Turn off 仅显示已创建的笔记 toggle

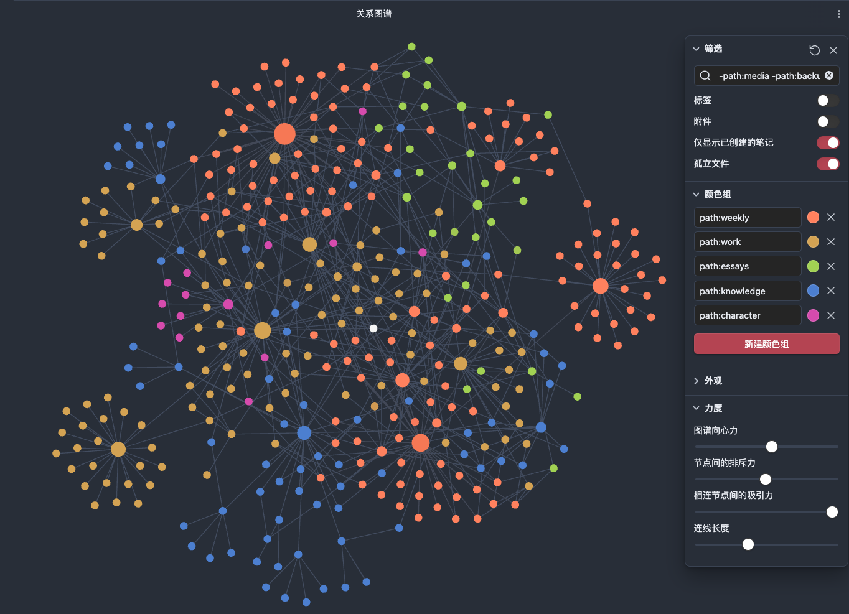(x=827, y=142)
